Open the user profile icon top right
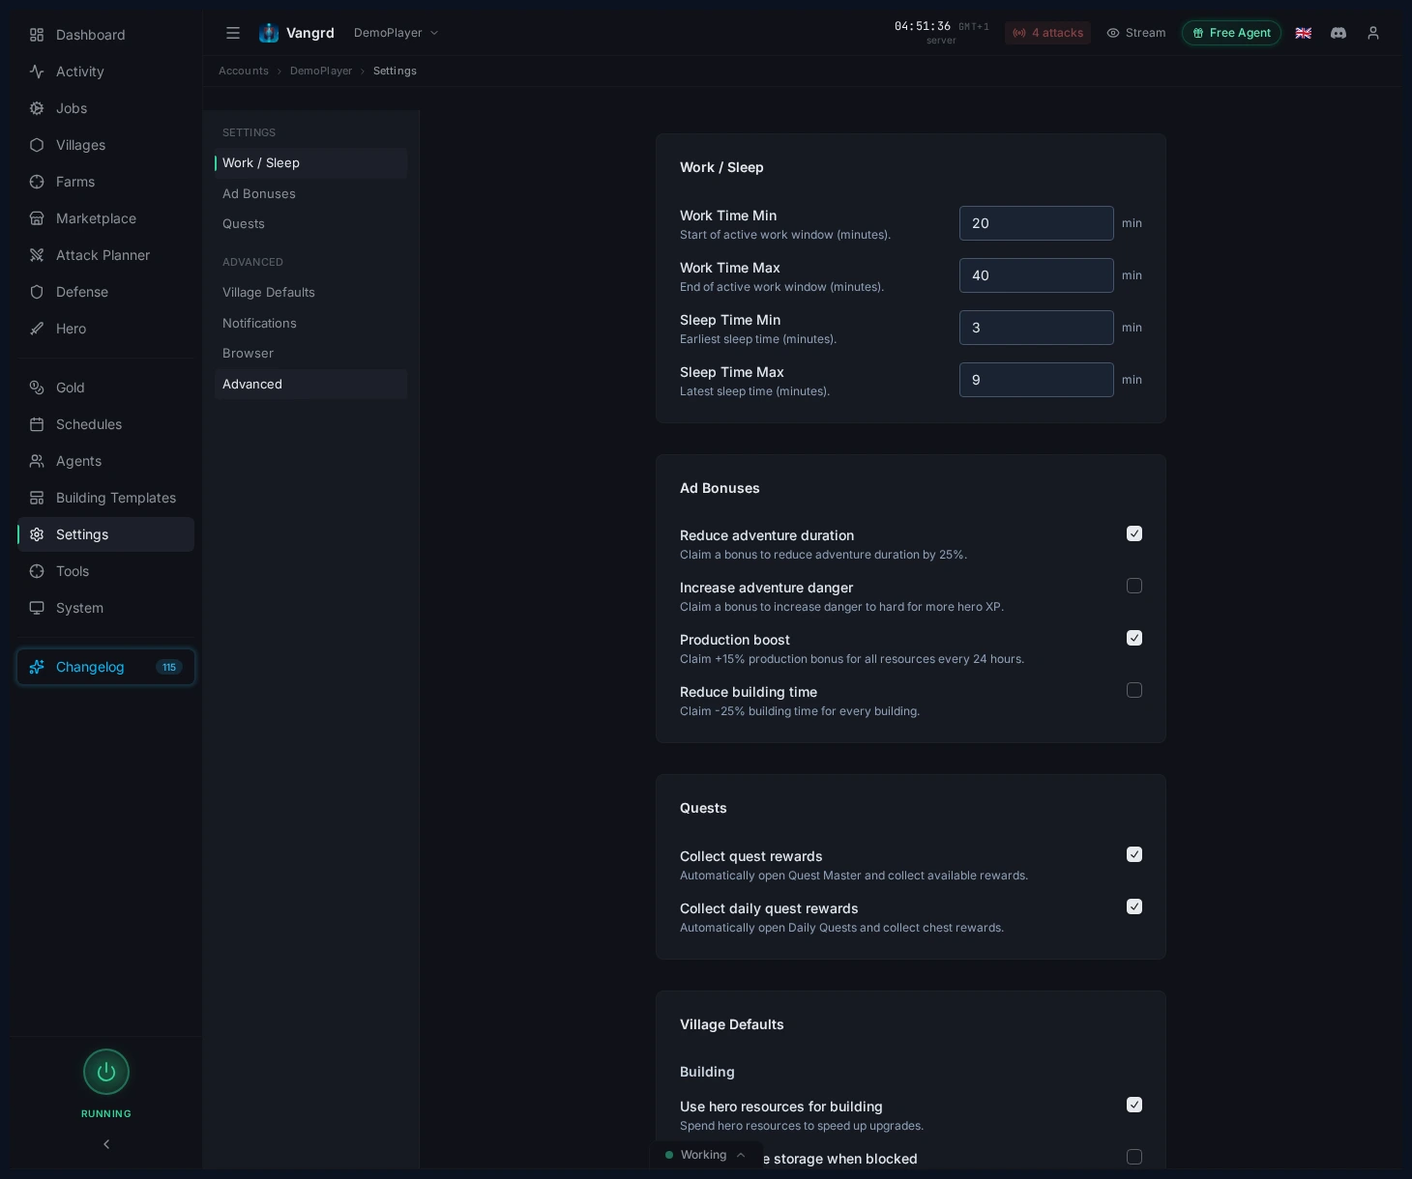The width and height of the screenshot is (1412, 1179). click(x=1373, y=33)
